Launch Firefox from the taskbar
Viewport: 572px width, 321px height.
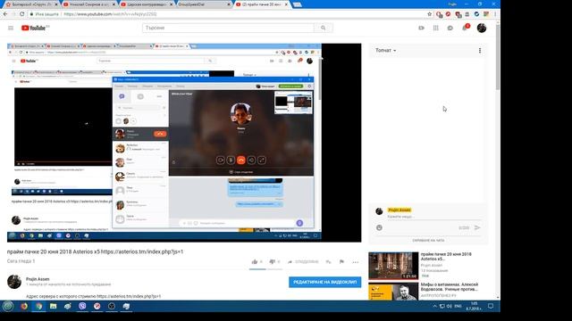[24, 306]
